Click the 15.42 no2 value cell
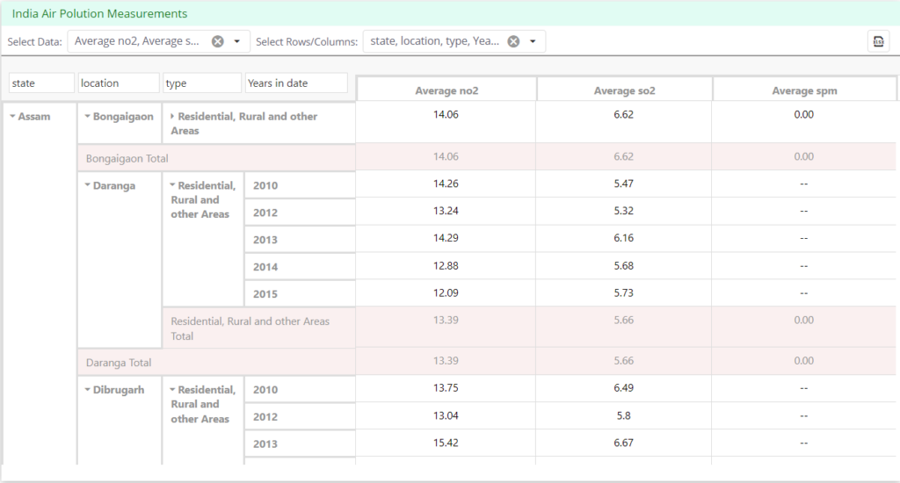The width and height of the screenshot is (900, 483). coord(446,443)
